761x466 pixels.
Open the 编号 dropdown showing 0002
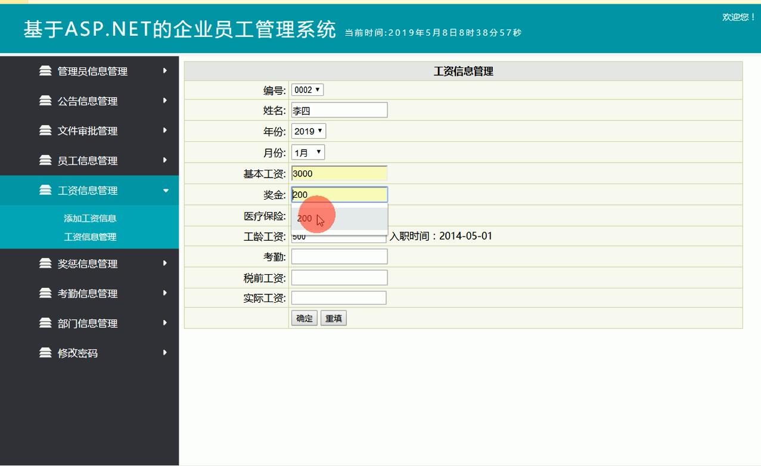(x=307, y=90)
